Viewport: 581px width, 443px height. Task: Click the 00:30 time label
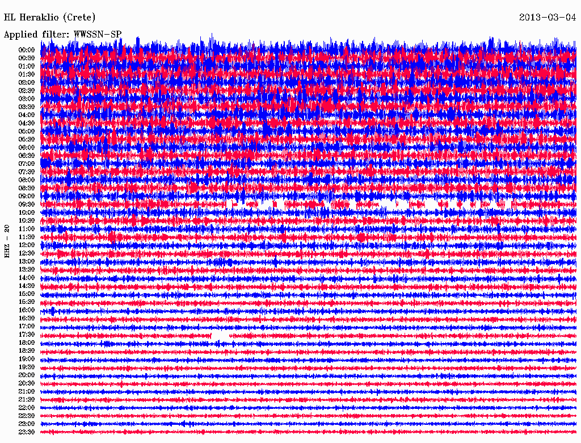pos(27,58)
